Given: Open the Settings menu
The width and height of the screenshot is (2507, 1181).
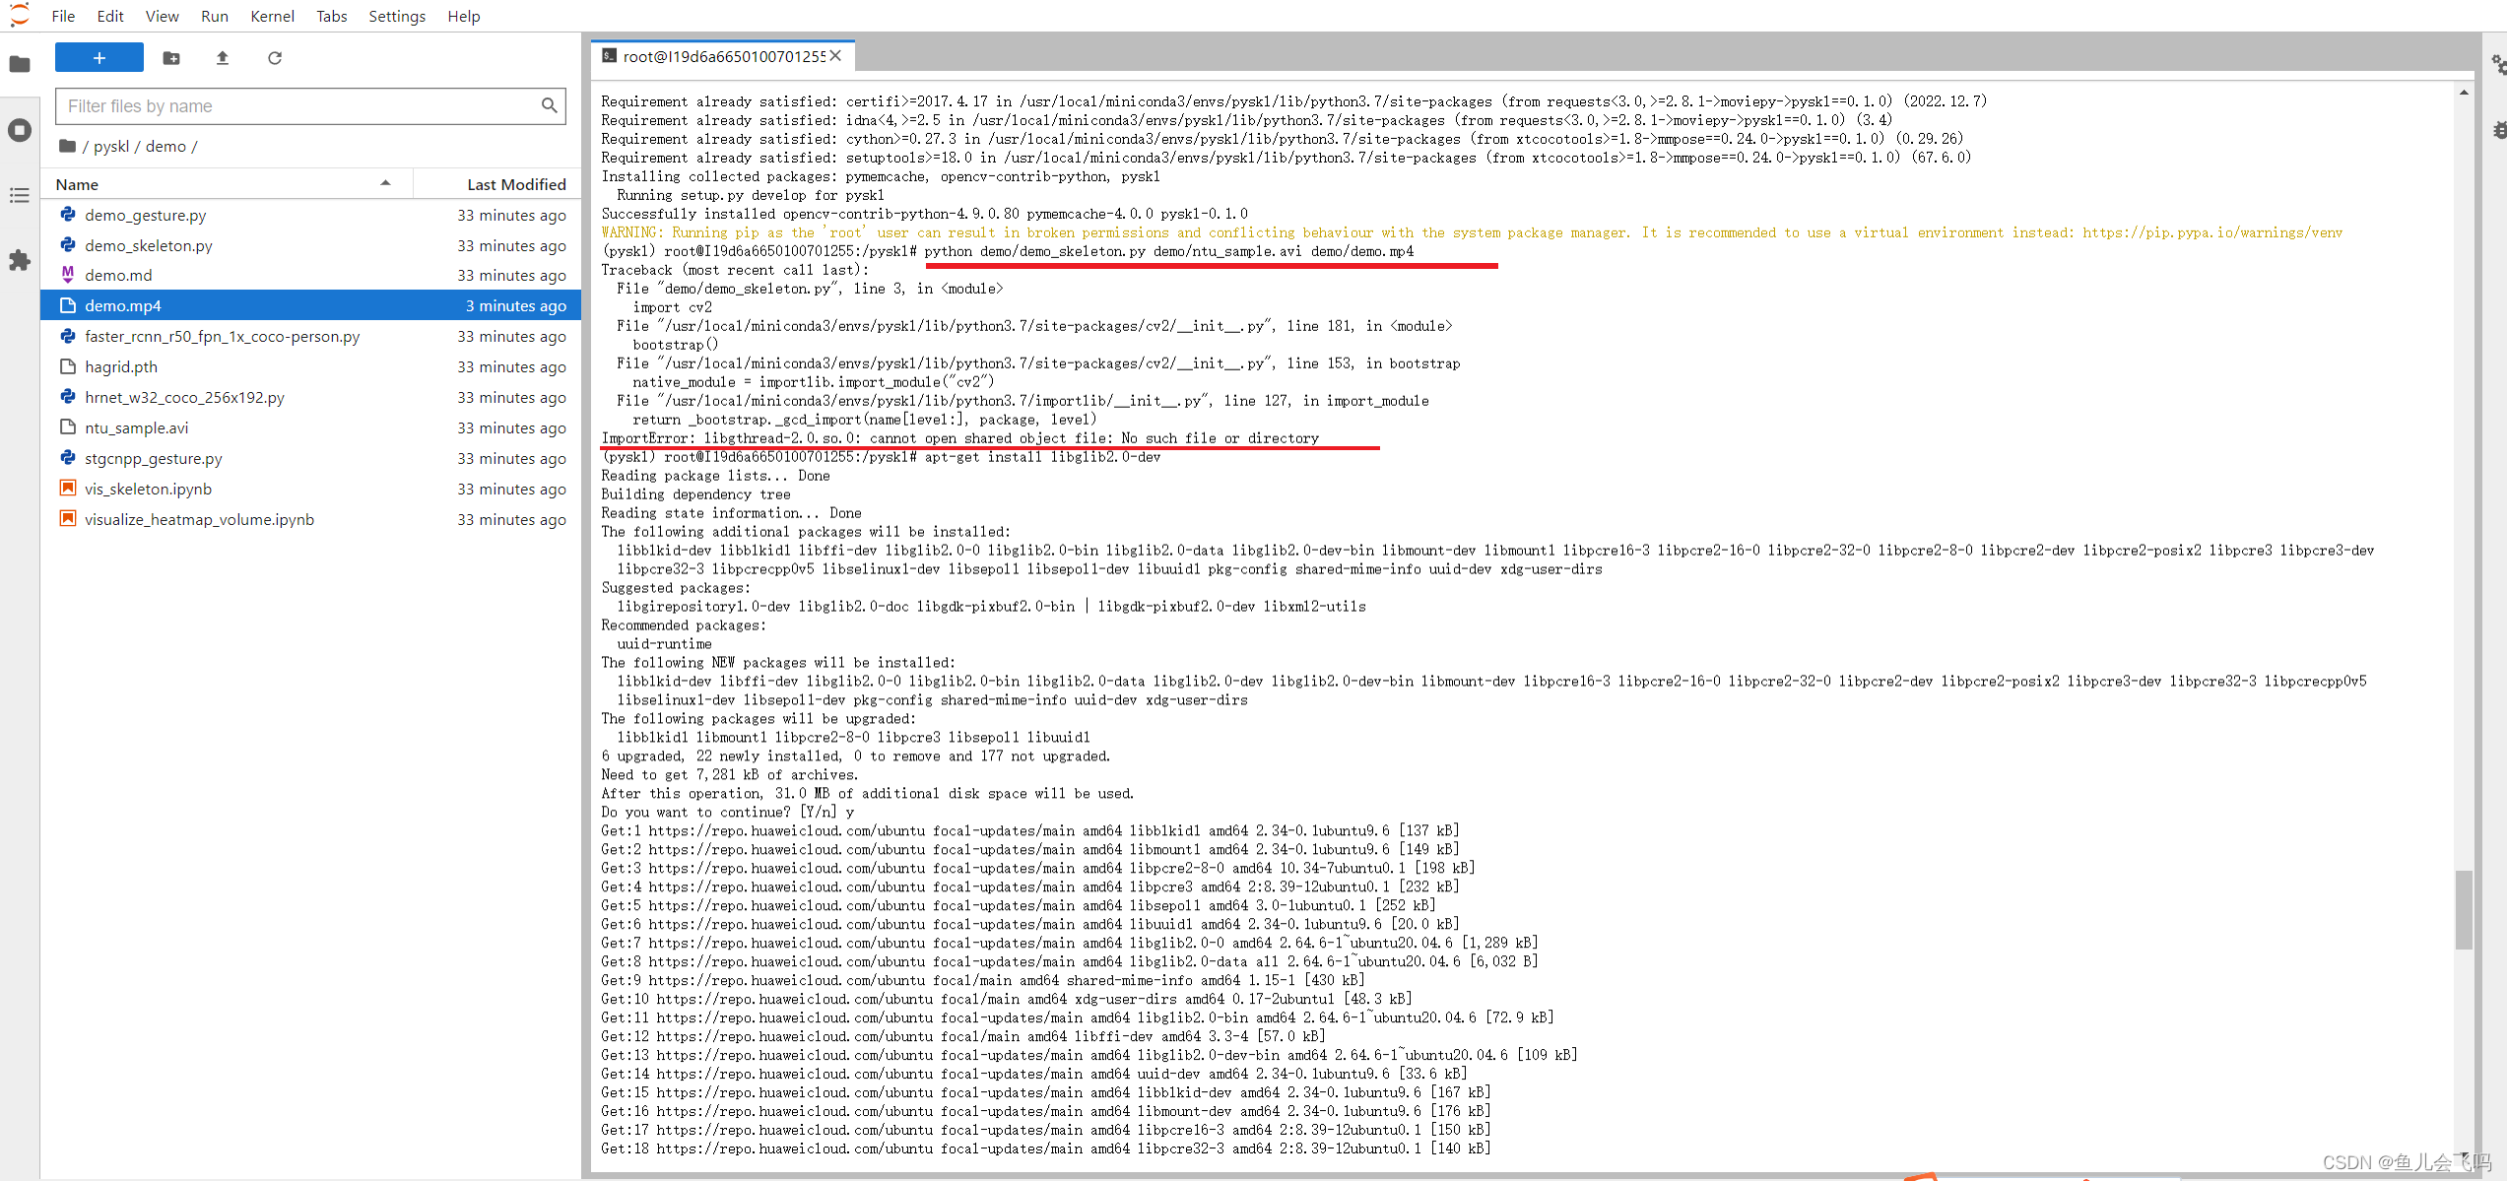Looking at the screenshot, I should point(397,16).
